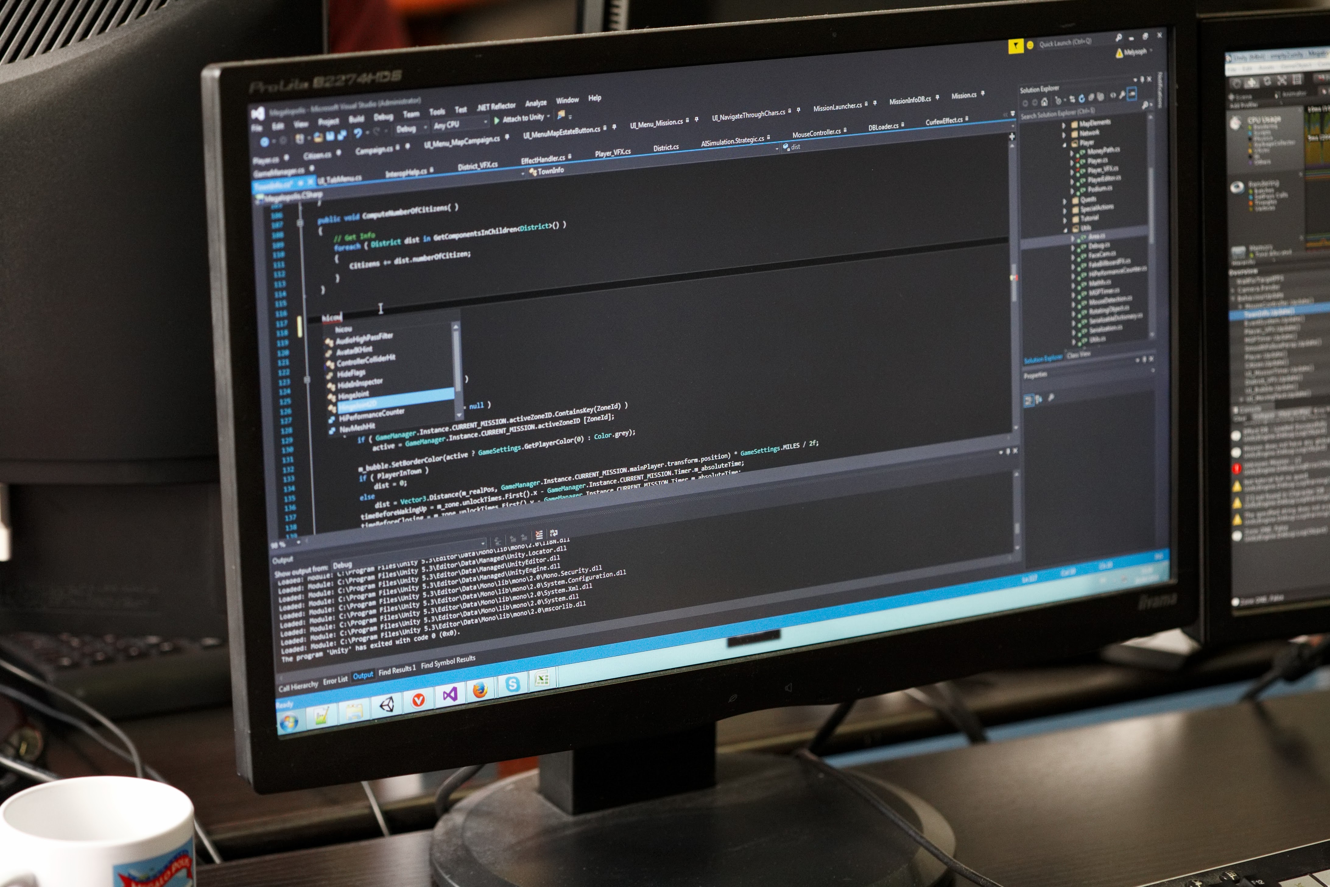
Task: Click the Solution Explorer refresh icon
Action: point(1081,98)
